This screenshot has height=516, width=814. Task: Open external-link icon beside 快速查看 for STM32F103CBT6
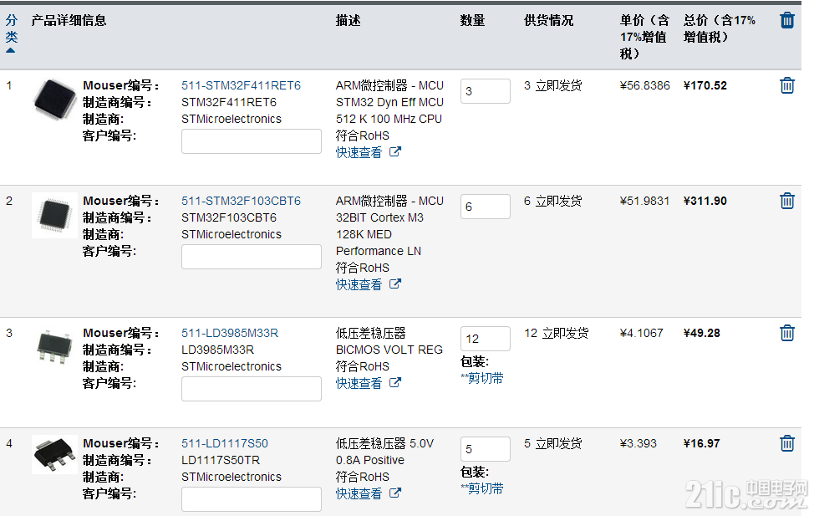pos(395,284)
